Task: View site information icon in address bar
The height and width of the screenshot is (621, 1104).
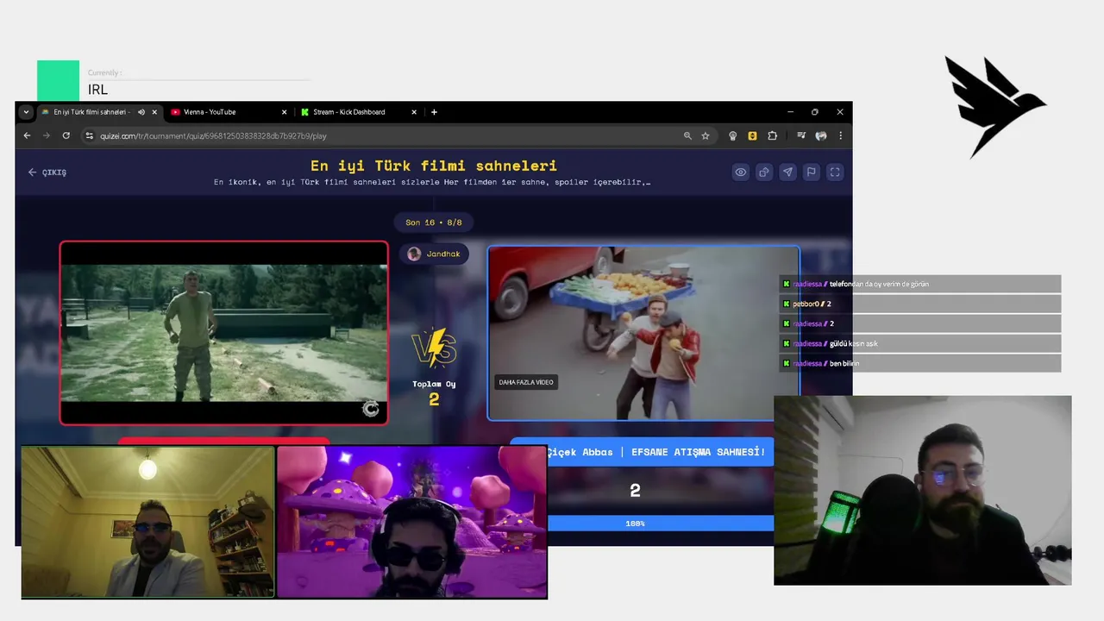Action: pyautogui.click(x=89, y=135)
